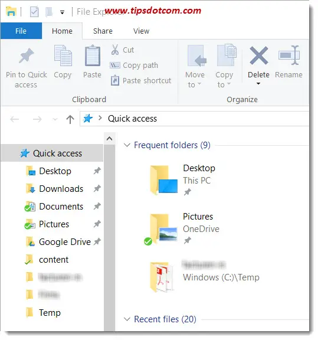This screenshot has width=318, height=340.
Task: Click the Copy icon in Clipboard group
Action: [63, 55]
